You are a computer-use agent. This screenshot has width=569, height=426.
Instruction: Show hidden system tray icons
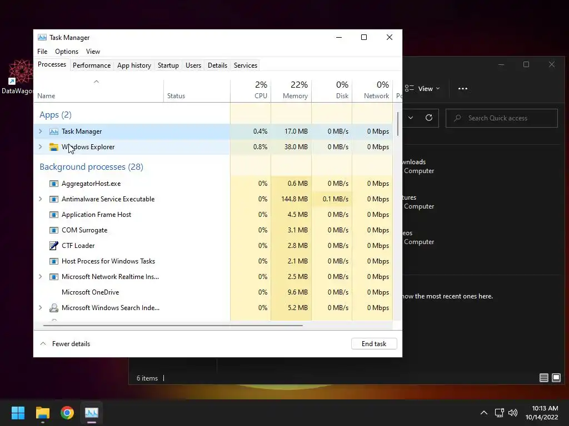point(484,413)
